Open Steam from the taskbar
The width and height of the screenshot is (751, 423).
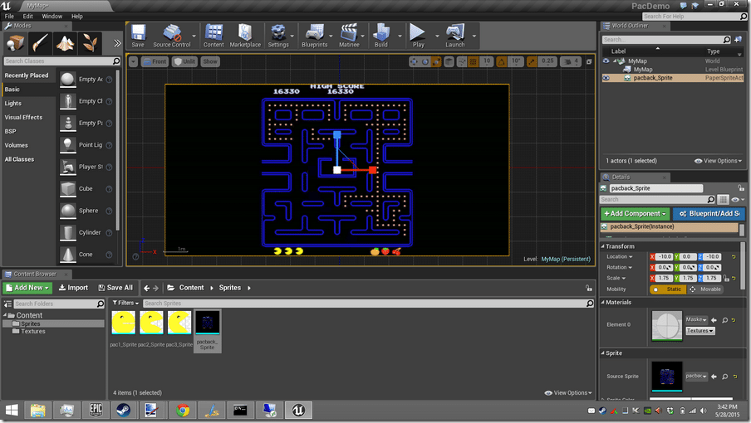point(124,410)
